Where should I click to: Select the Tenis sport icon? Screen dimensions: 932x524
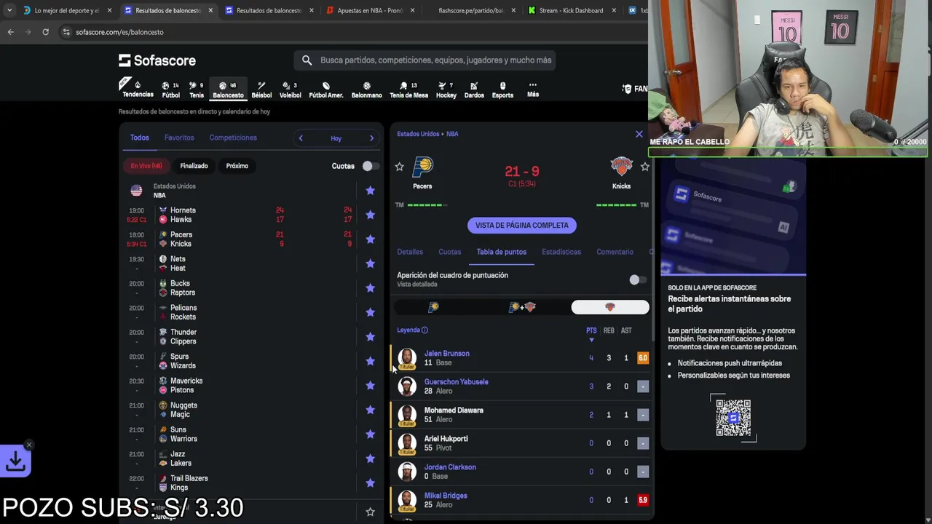point(197,90)
